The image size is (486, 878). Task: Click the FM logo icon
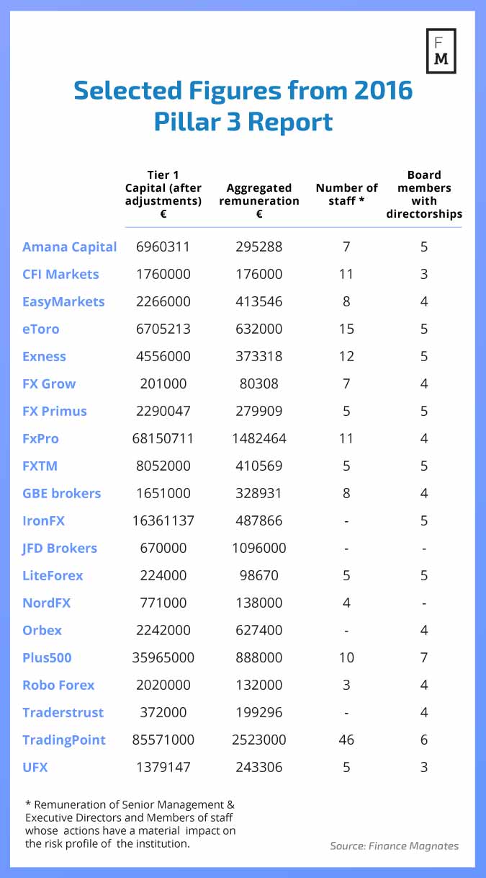441,51
